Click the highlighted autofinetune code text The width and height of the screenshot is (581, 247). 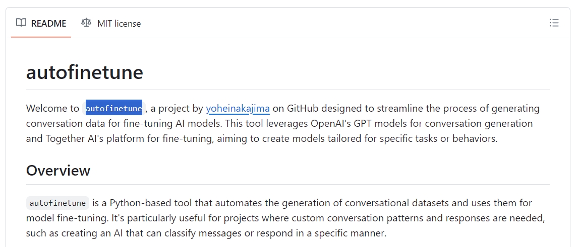point(114,108)
